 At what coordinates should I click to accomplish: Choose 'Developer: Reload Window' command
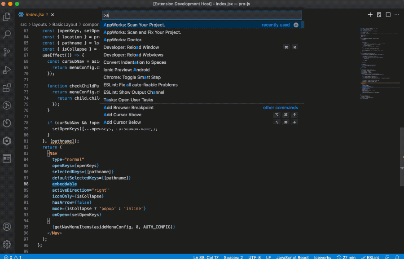[131, 47]
